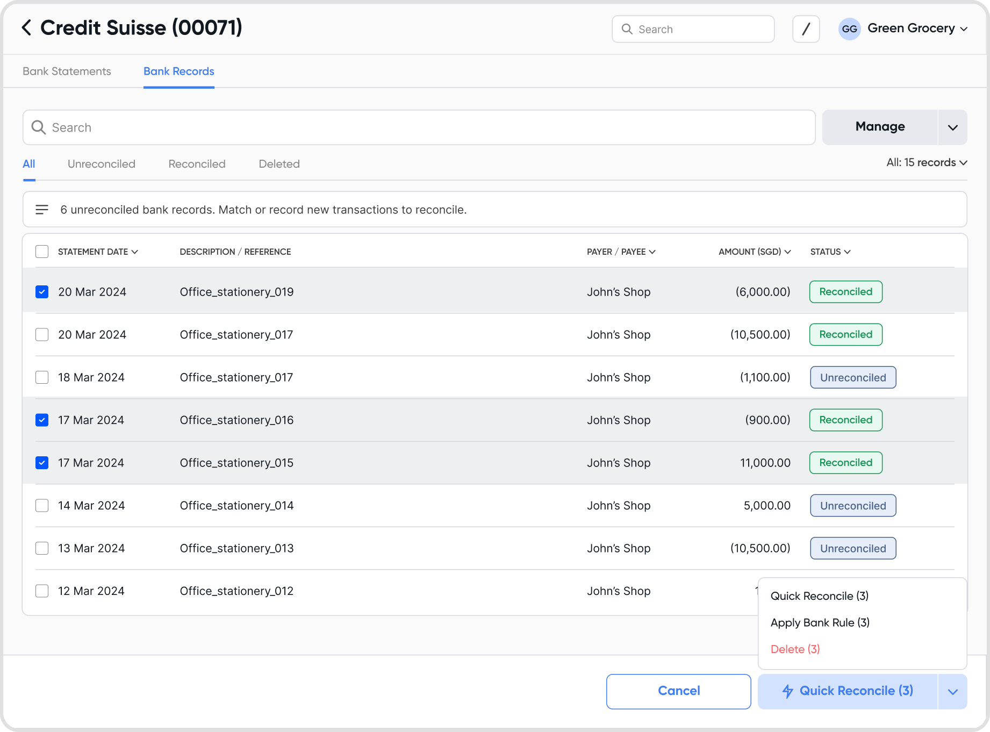
Task: Click Reconciled badge for Office_stationery_016
Action: (846, 420)
